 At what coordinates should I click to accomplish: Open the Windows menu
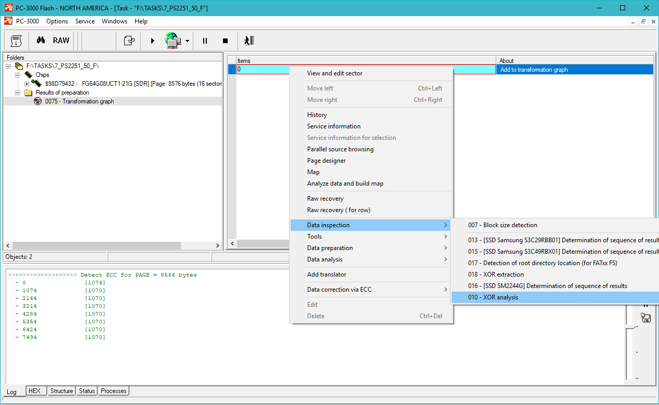point(114,21)
